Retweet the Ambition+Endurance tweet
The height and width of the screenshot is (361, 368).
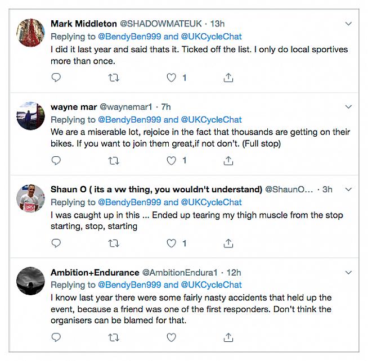pos(114,337)
